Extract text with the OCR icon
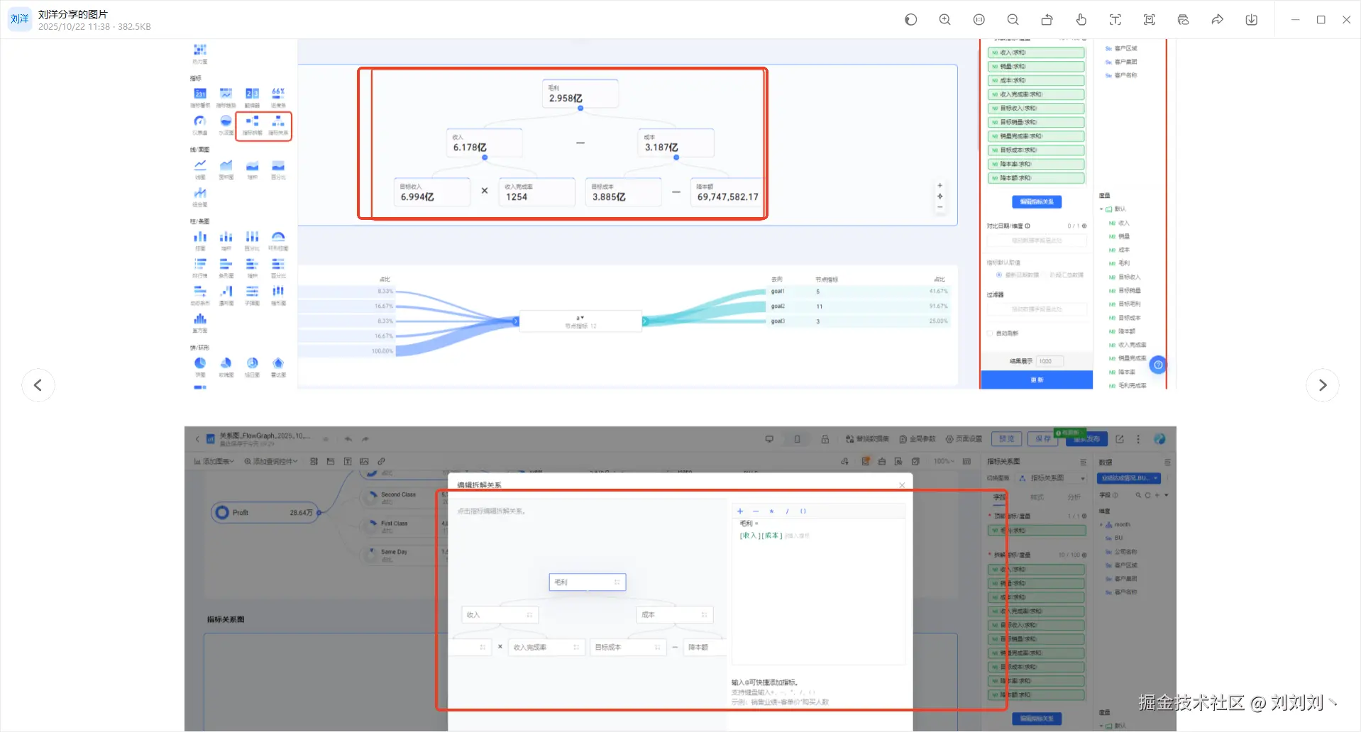The height and width of the screenshot is (732, 1361). [x=1115, y=20]
